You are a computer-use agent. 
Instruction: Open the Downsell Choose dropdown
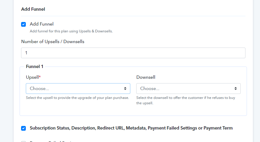[x=188, y=89]
